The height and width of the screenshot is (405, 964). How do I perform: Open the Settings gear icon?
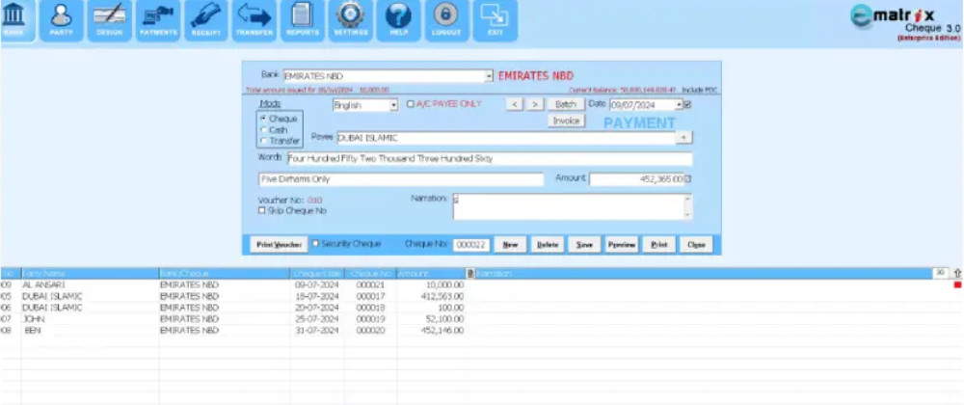(351, 21)
